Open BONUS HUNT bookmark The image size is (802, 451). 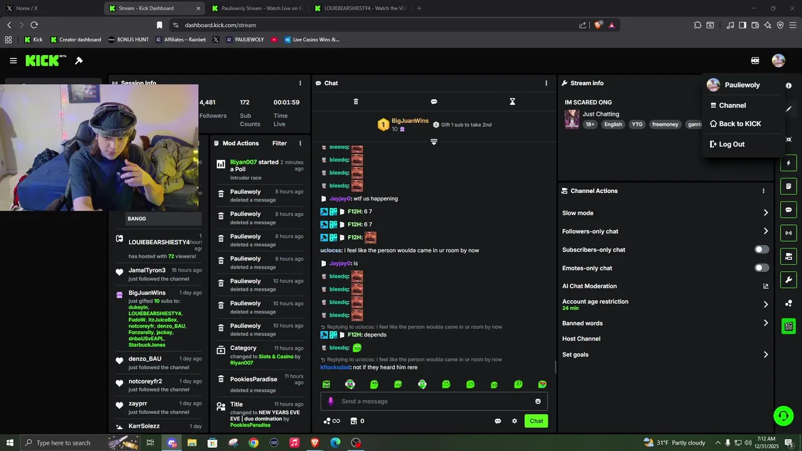point(128,39)
